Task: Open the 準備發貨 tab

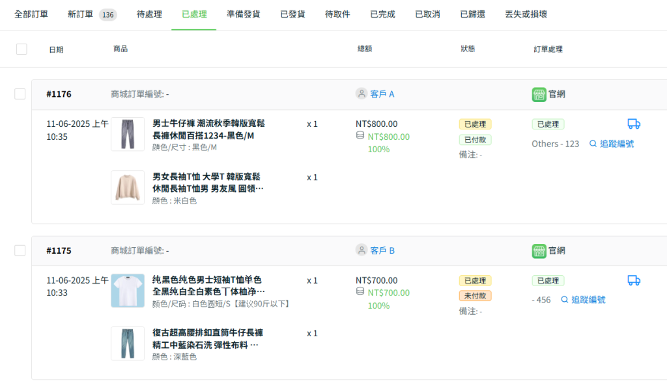Action: 244,14
